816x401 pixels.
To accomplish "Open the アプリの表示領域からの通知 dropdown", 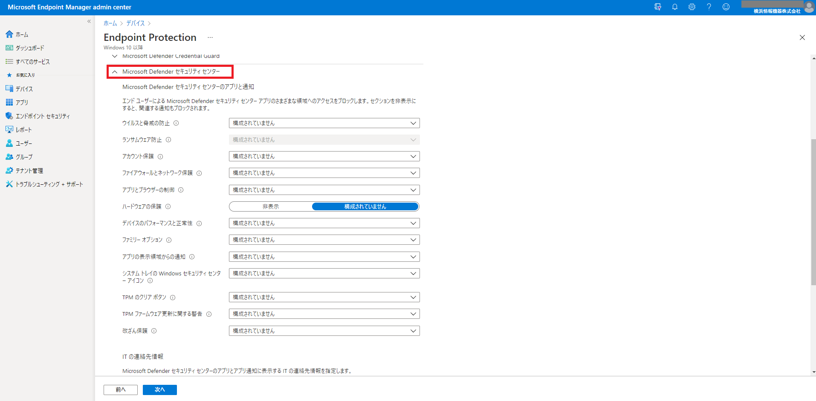I will pos(324,257).
